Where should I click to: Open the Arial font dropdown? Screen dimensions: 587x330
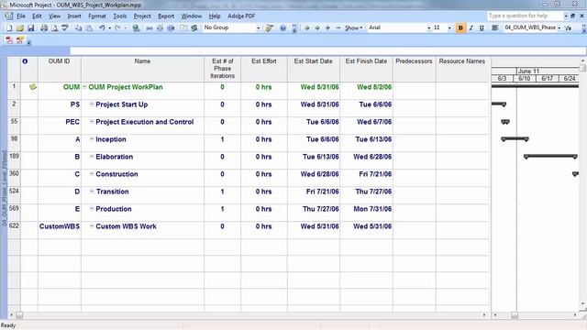[x=428, y=28]
